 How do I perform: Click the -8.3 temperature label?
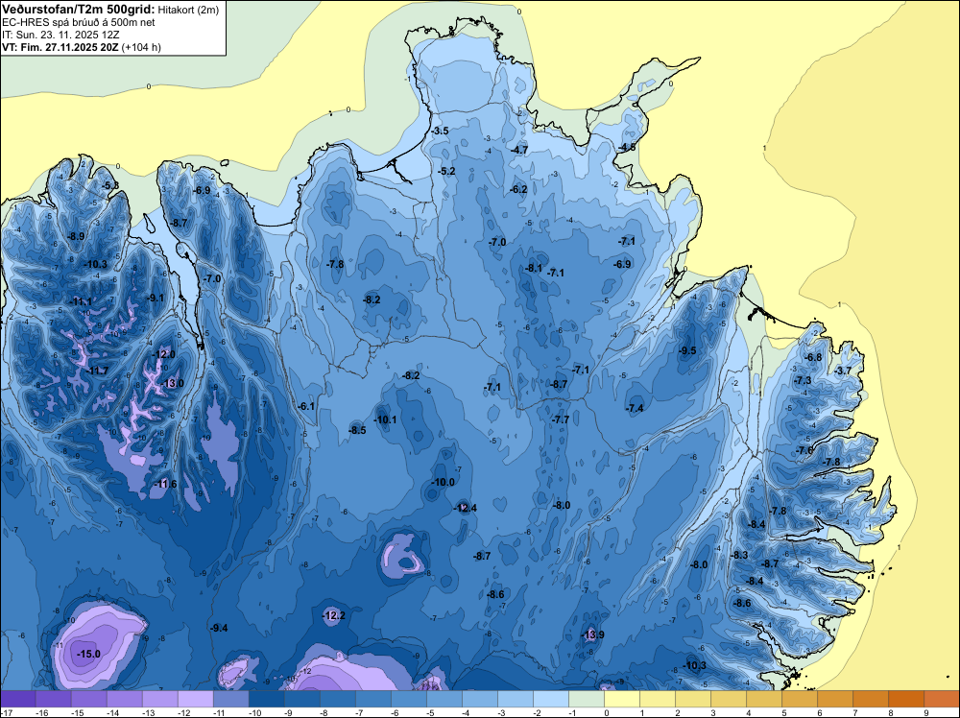point(739,555)
